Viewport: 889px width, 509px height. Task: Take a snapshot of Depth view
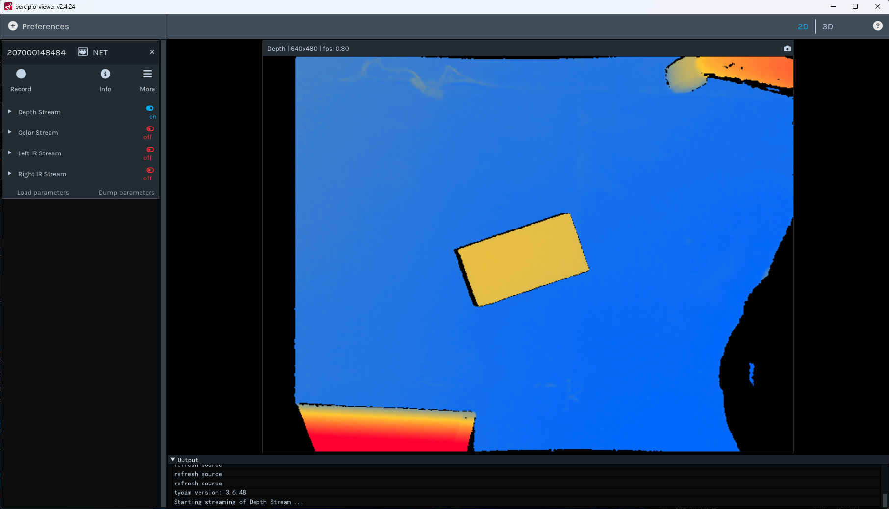point(787,48)
